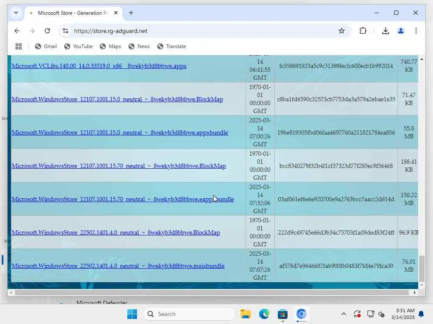The width and height of the screenshot is (433, 324).
Task: Select hash 19be819305fbd06faa4697760a211821784ea856
Action: tap(336, 132)
